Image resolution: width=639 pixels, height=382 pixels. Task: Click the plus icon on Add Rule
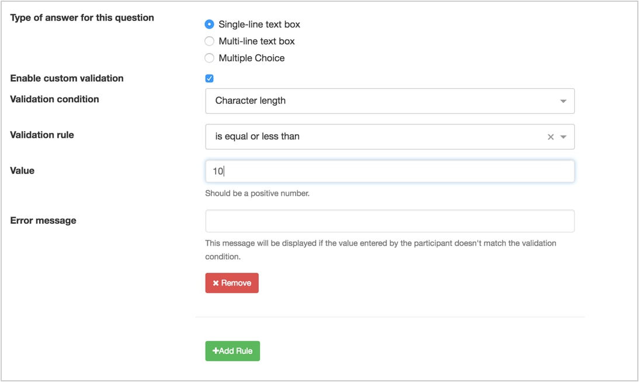click(216, 351)
